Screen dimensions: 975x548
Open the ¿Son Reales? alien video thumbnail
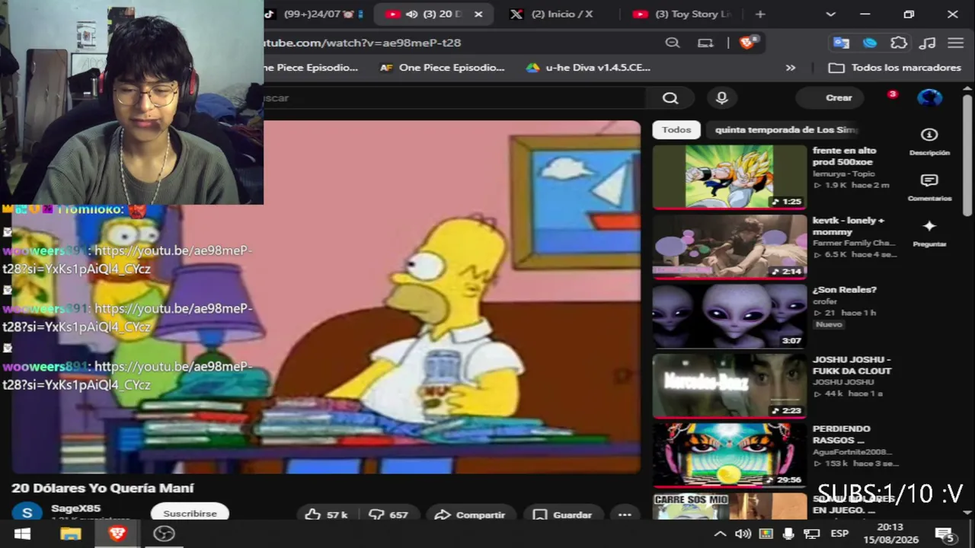(x=730, y=316)
